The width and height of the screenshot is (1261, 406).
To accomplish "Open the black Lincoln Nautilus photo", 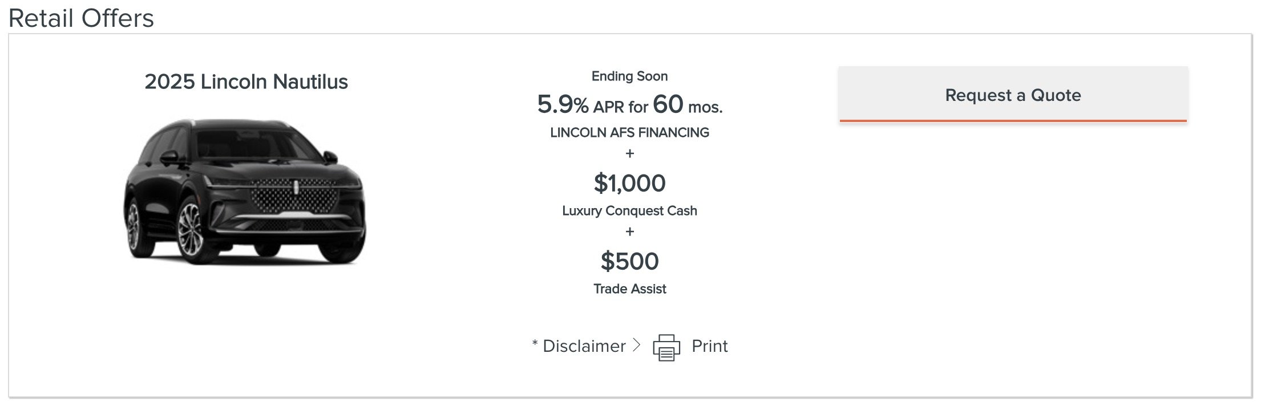I will point(245,191).
